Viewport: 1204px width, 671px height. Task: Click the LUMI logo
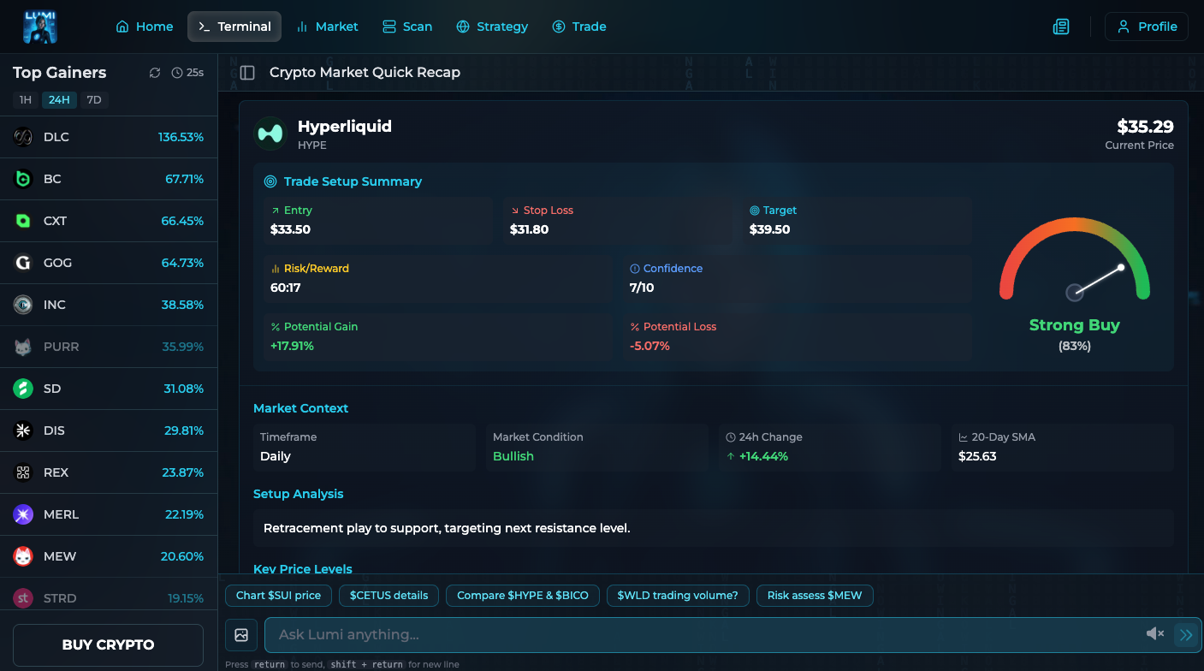(40, 27)
